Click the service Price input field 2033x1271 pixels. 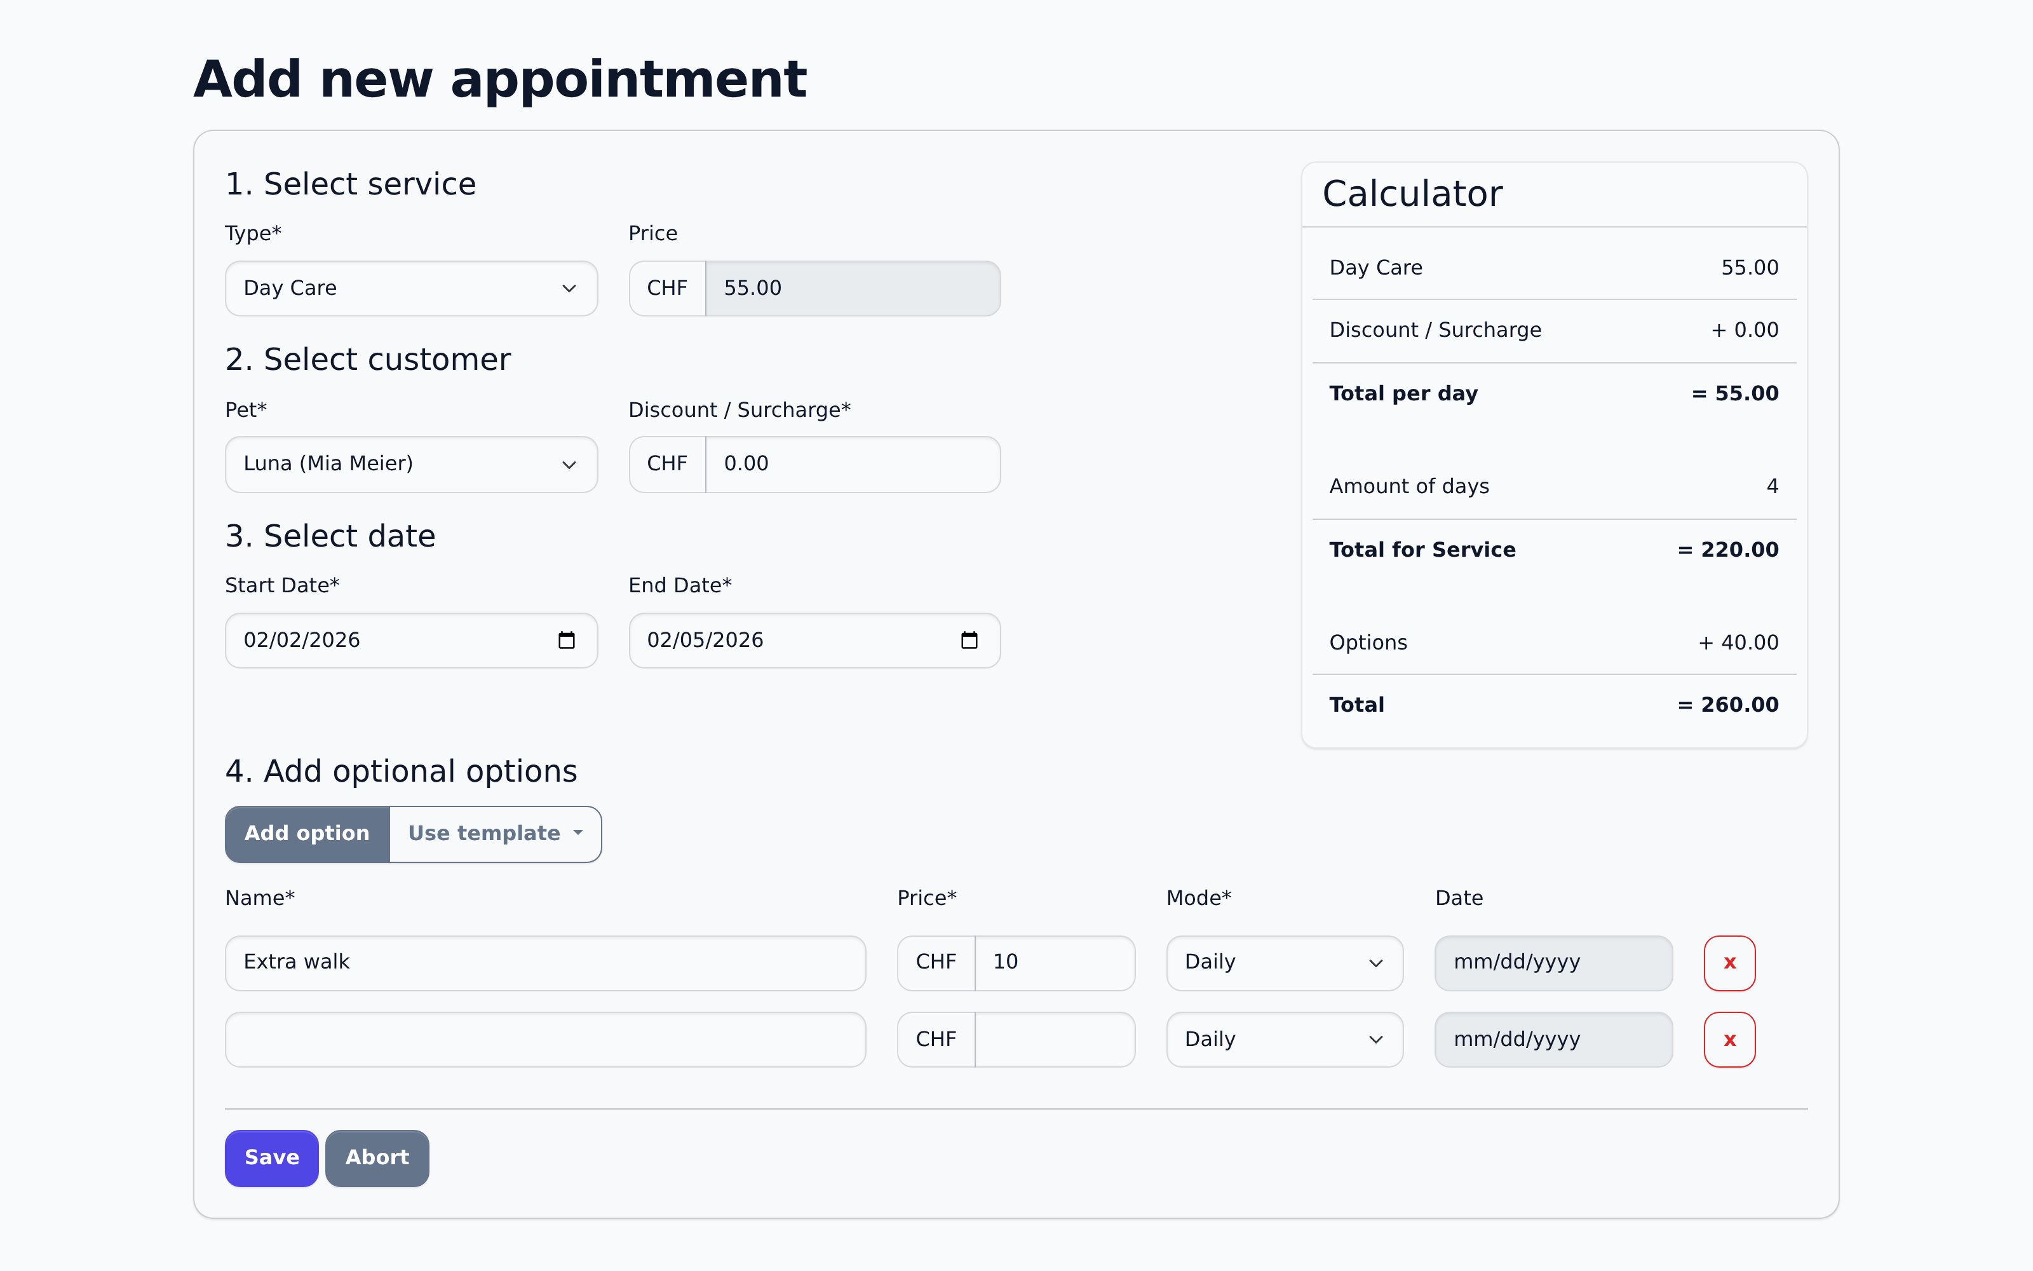point(852,287)
